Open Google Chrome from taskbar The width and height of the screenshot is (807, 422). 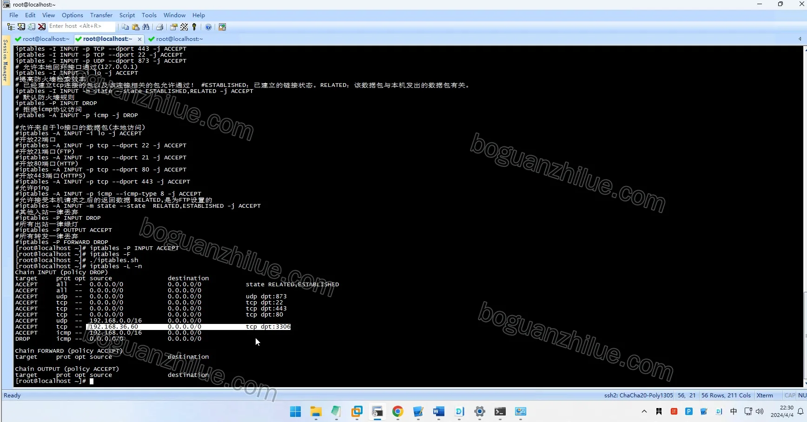click(397, 412)
